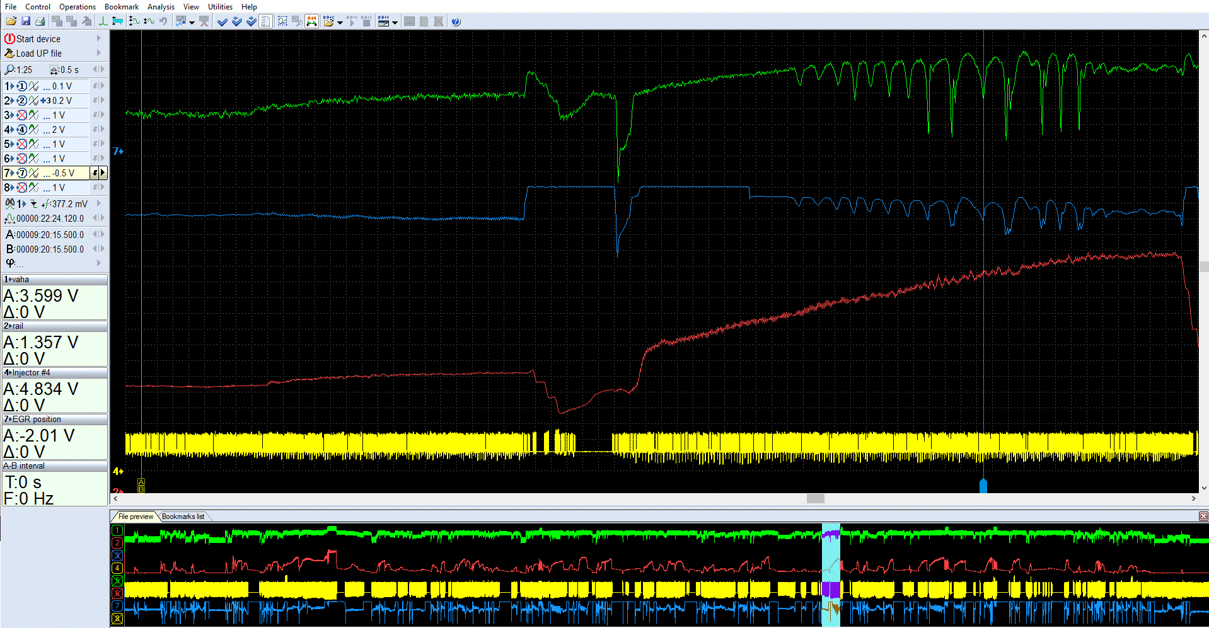1209x628 pixels.
Task: Click the 0.5 s time scale setting
Action: (x=65, y=70)
